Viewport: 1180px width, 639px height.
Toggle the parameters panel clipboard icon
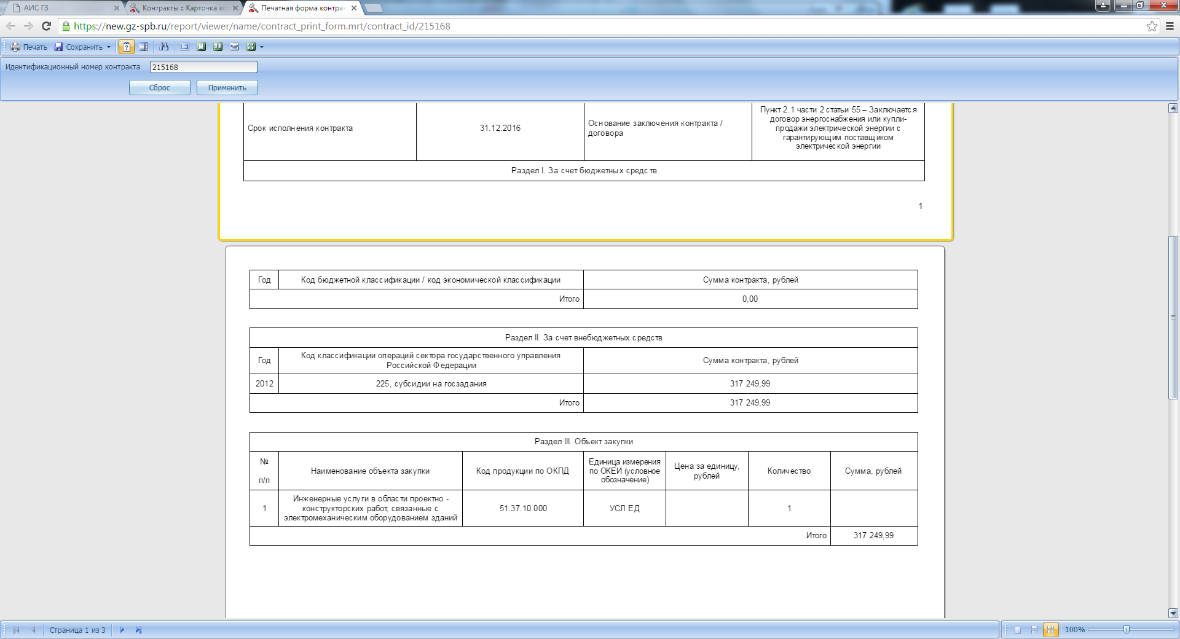coord(127,47)
